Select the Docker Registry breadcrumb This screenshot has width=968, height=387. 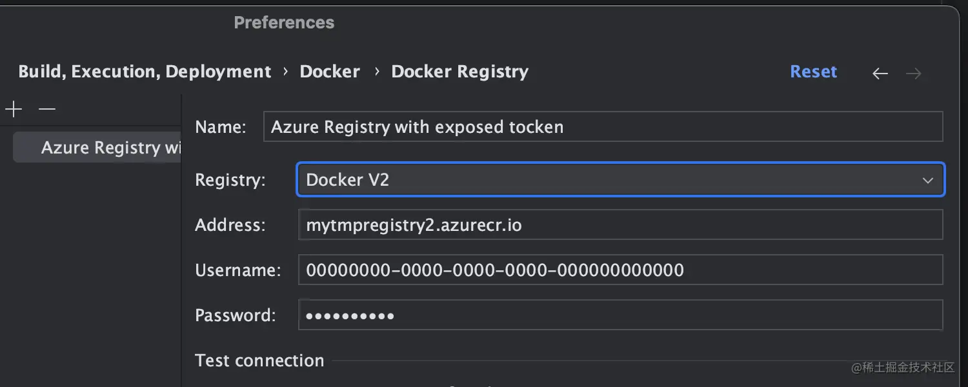point(459,72)
